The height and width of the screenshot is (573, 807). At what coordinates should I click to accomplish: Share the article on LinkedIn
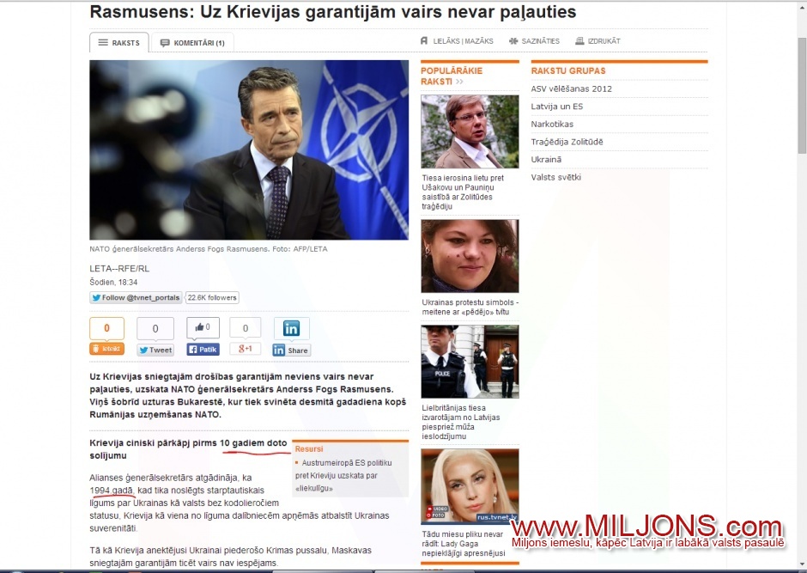[291, 351]
